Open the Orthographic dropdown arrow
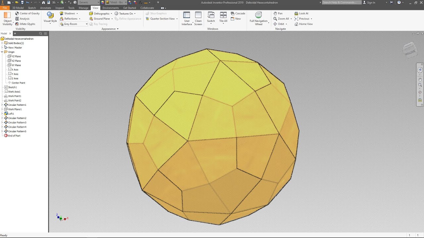The width and height of the screenshot is (424, 238). click(x=111, y=14)
